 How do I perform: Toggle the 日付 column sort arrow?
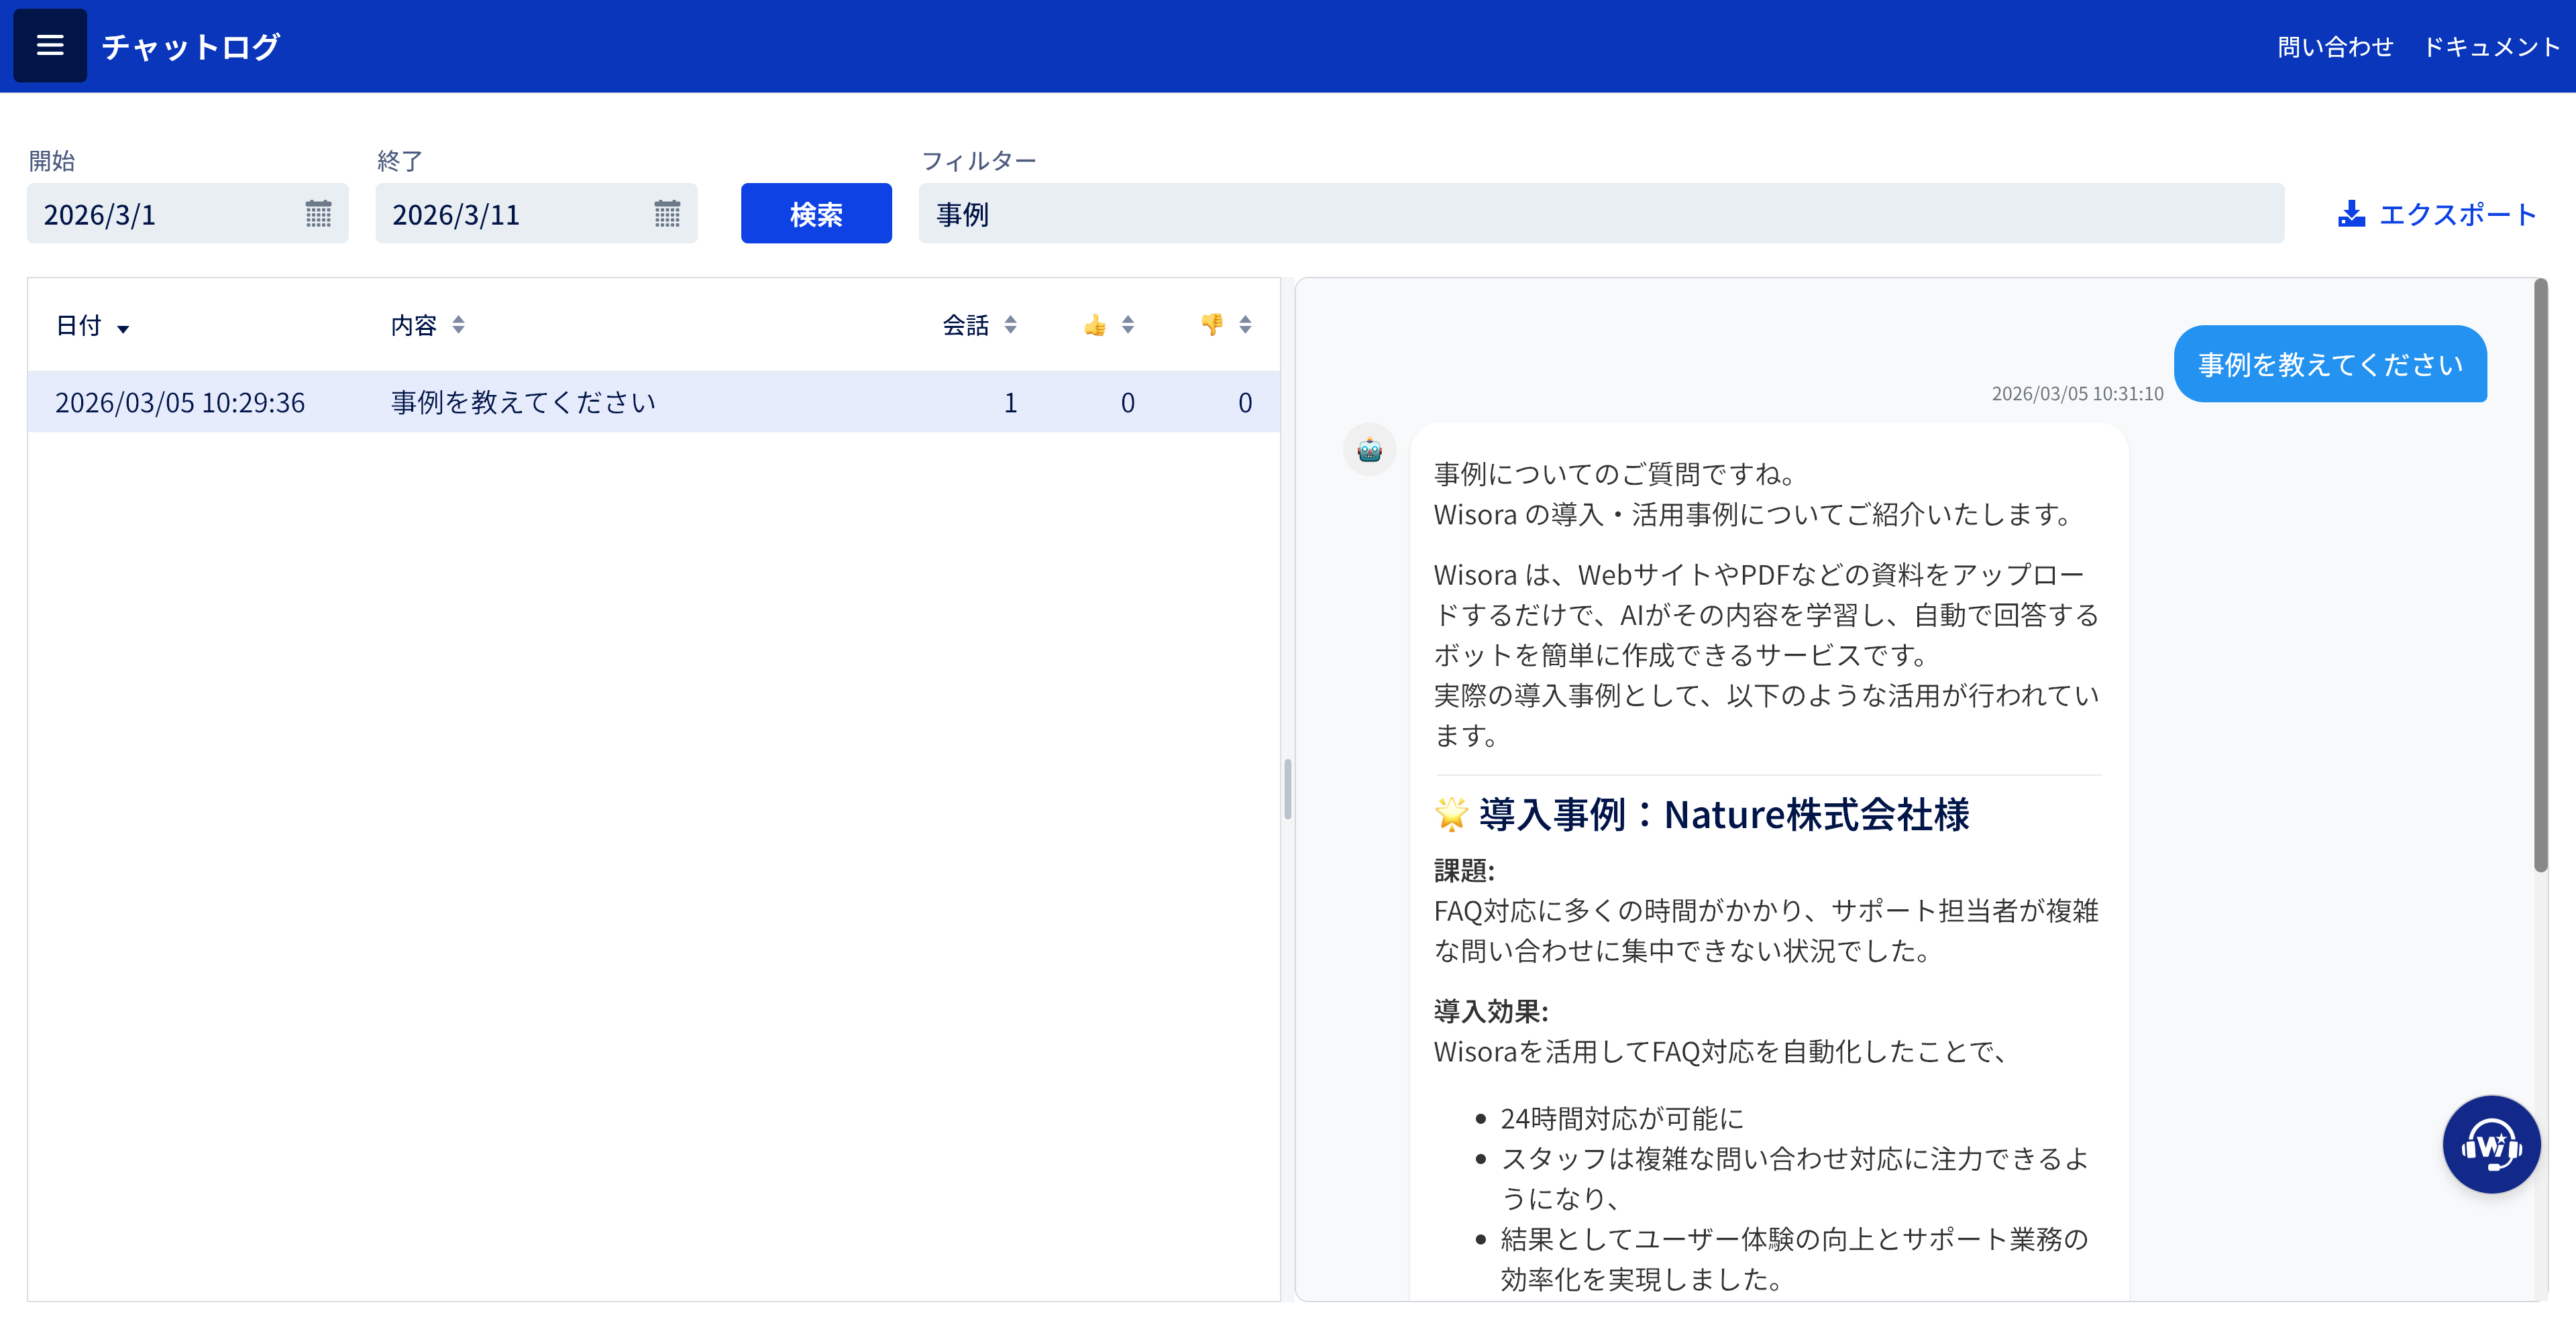(x=123, y=329)
